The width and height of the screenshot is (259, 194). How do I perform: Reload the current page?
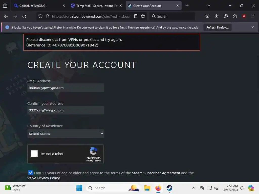pyautogui.click(x=24, y=16)
